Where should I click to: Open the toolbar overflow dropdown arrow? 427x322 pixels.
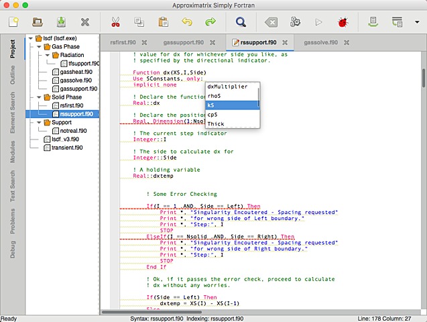point(417,22)
